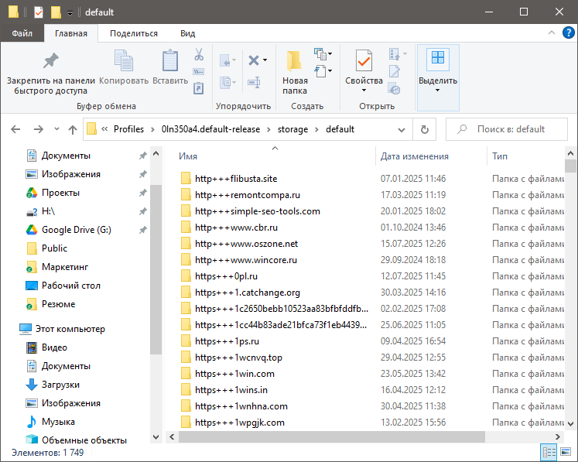Viewport: 578px width, 462px height.
Task: Open the Выделить dropdown arrow
Action: point(437,91)
